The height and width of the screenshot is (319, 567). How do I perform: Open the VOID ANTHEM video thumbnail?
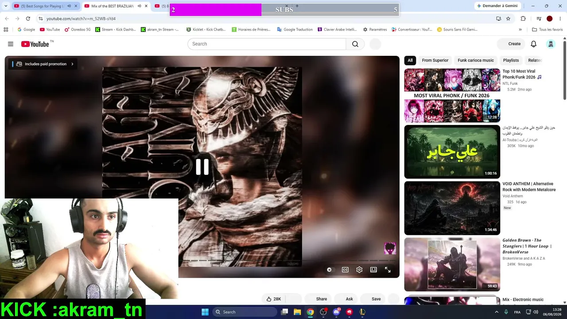point(452,208)
